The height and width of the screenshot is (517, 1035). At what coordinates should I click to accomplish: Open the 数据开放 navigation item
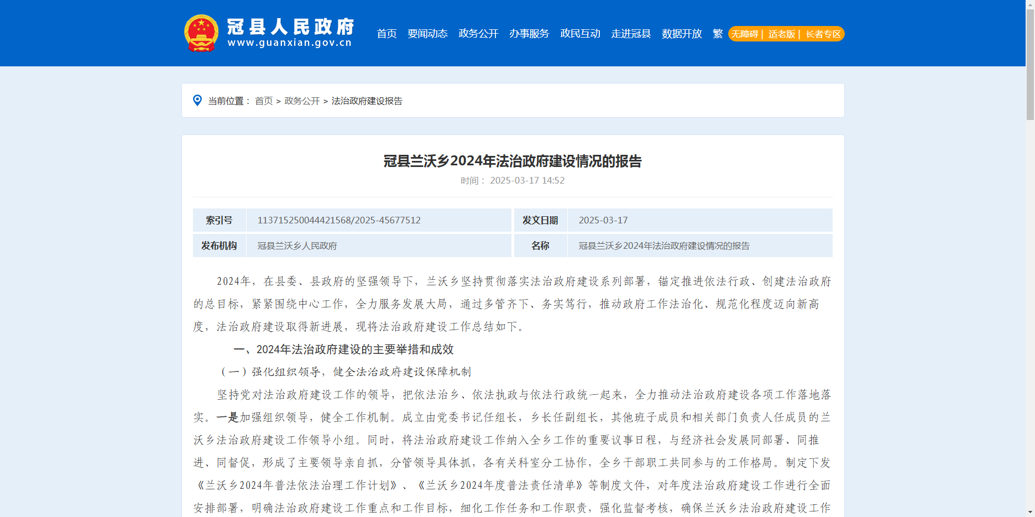click(682, 34)
